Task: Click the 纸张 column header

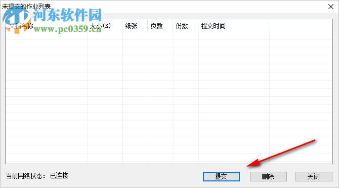Action: click(x=135, y=26)
